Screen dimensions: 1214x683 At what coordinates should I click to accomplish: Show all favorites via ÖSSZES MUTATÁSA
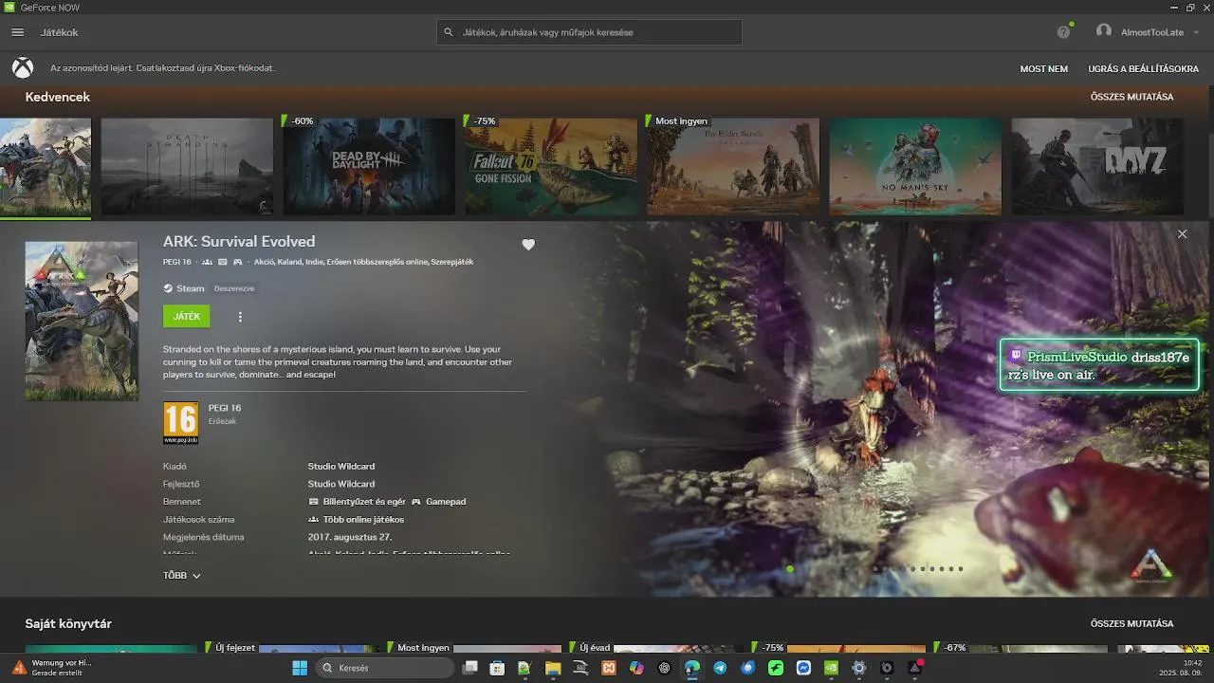click(1131, 97)
